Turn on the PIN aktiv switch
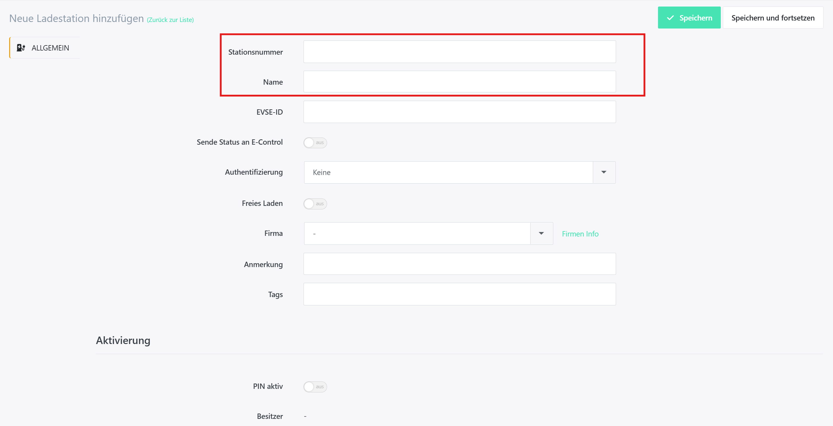This screenshot has height=426, width=833. coord(315,386)
